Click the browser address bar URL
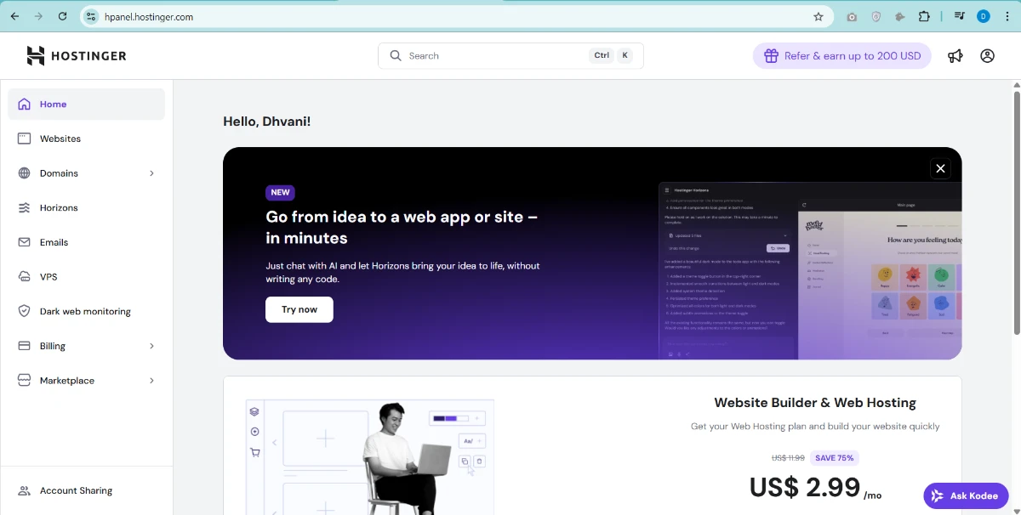The image size is (1021, 515). tap(149, 16)
